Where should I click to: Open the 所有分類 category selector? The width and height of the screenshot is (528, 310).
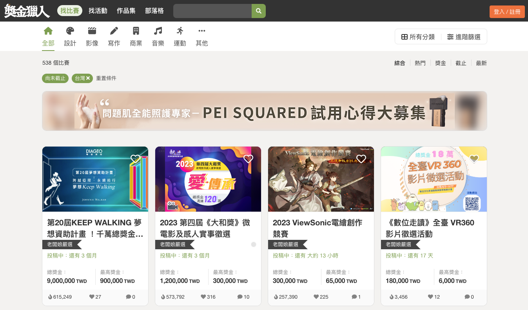coord(418,37)
